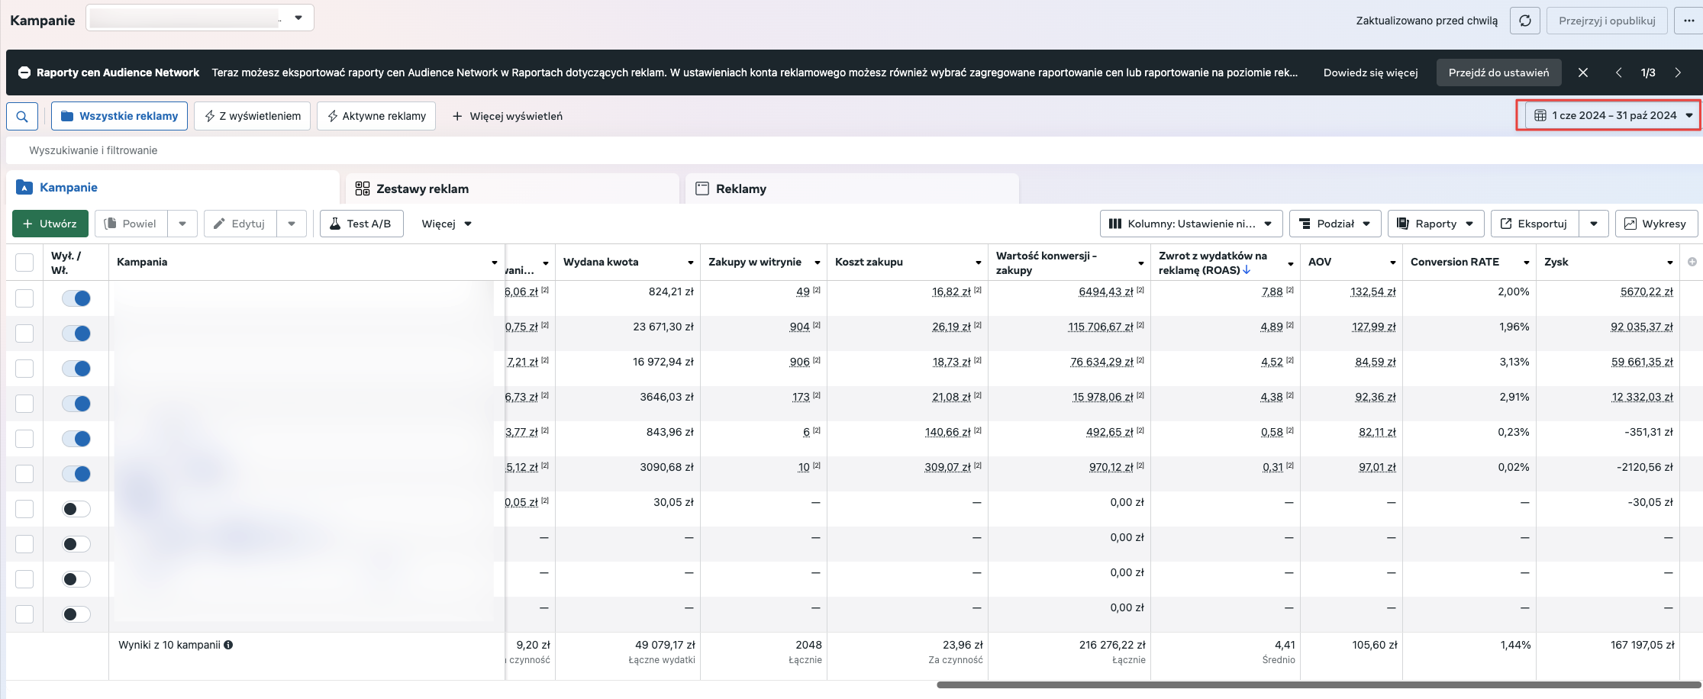Open Kampania column header menu
This screenshot has width=1703, height=699.
(495, 263)
